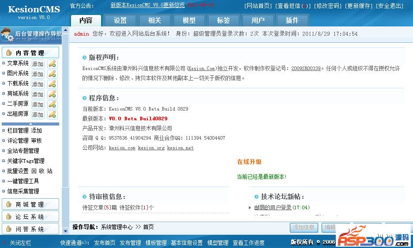Viewport: 413px width, 248px height.
Task: Expand the 内容管理 section header
Action: point(30,52)
